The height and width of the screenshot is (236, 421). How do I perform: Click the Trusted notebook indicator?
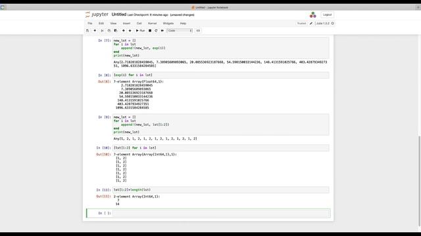click(301, 24)
